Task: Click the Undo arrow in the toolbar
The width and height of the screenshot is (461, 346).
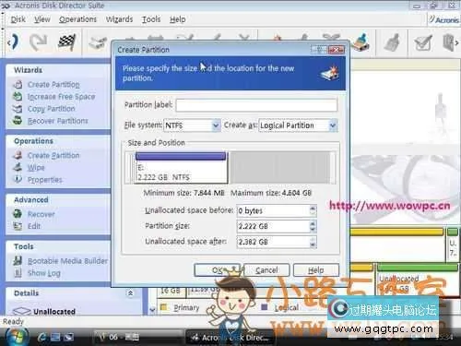Action: click(x=14, y=42)
